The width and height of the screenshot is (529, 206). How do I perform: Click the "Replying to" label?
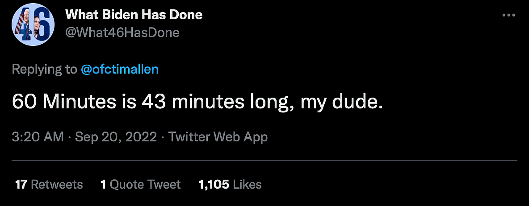coord(45,69)
